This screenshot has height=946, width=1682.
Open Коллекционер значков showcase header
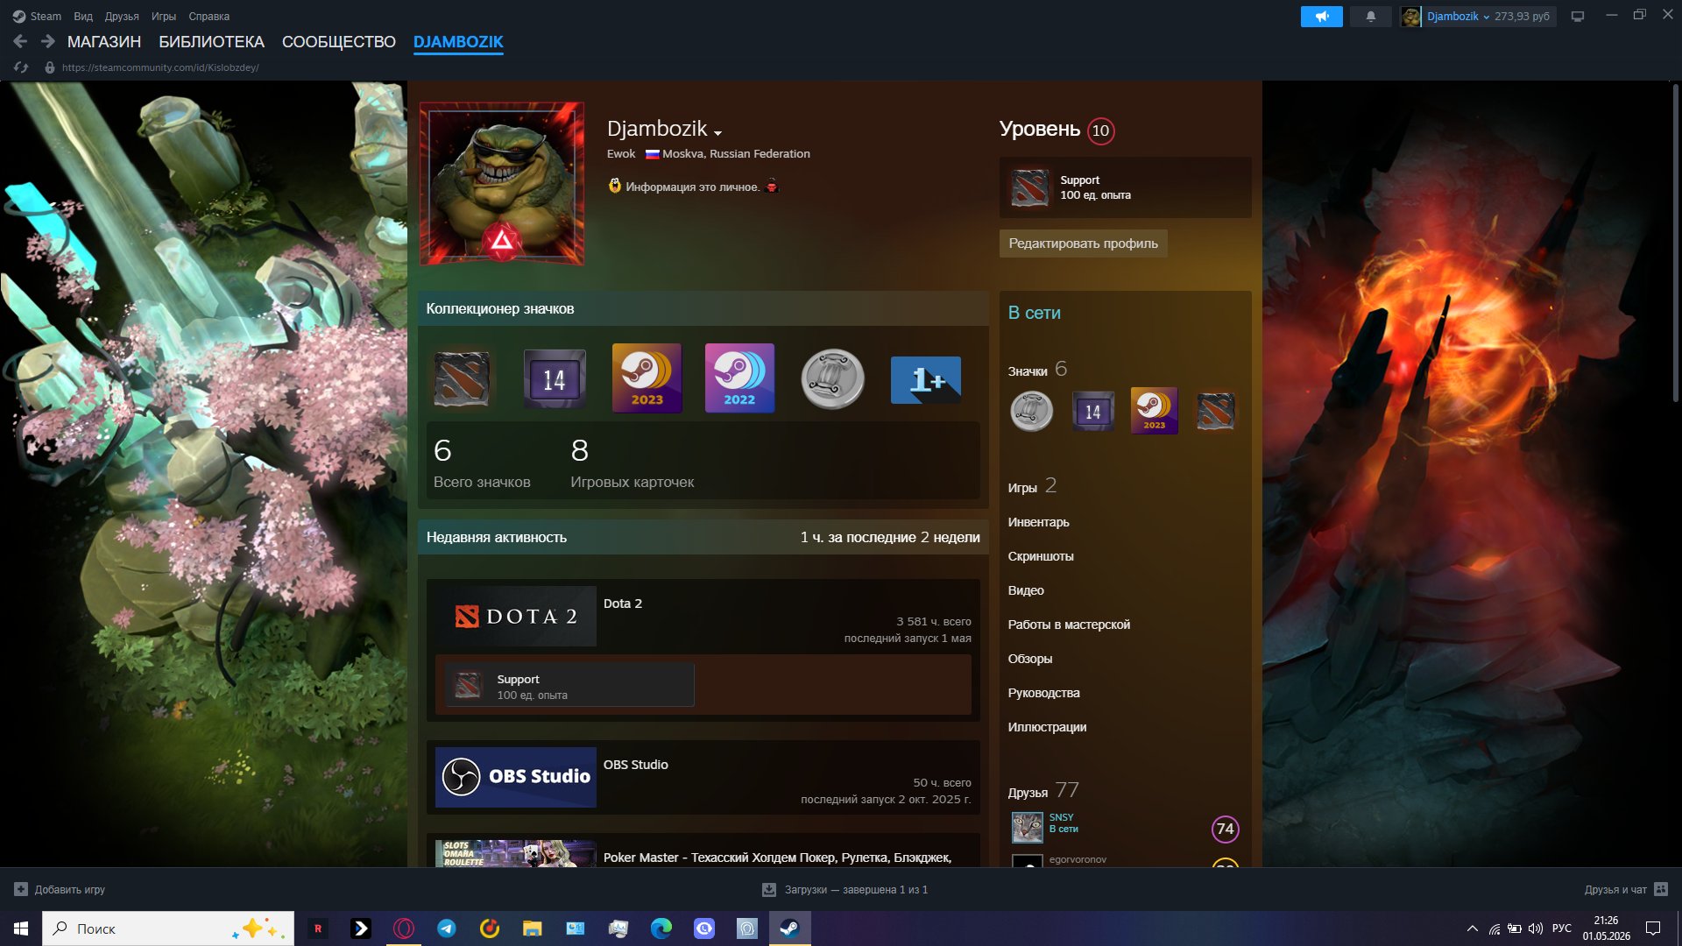703,308
